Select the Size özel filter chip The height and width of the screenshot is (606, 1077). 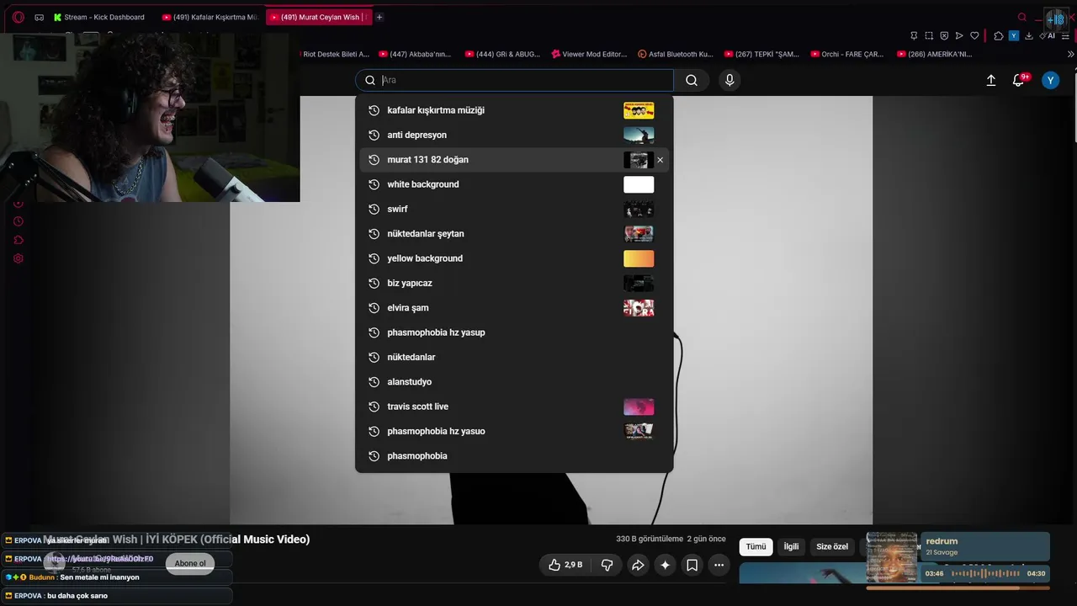[x=832, y=547]
